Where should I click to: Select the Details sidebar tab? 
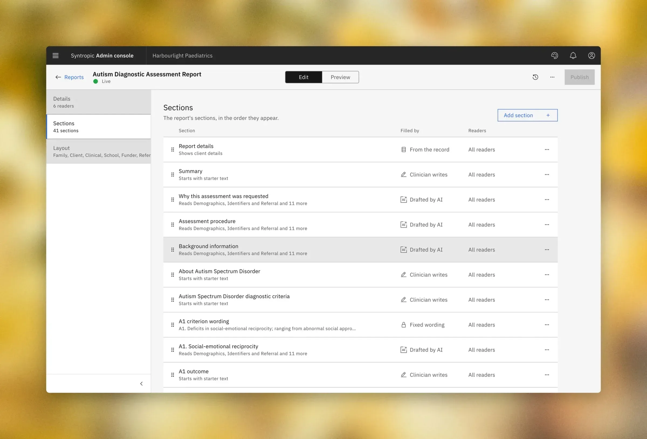coord(99,102)
